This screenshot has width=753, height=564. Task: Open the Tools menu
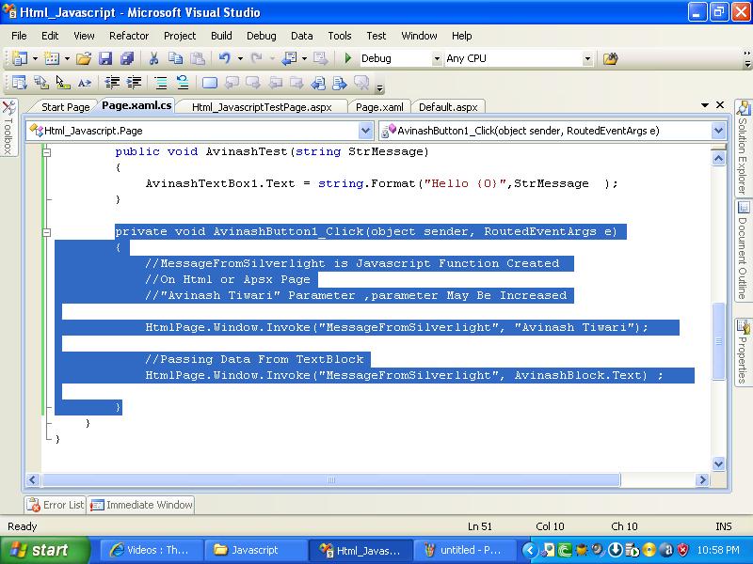click(340, 36)
